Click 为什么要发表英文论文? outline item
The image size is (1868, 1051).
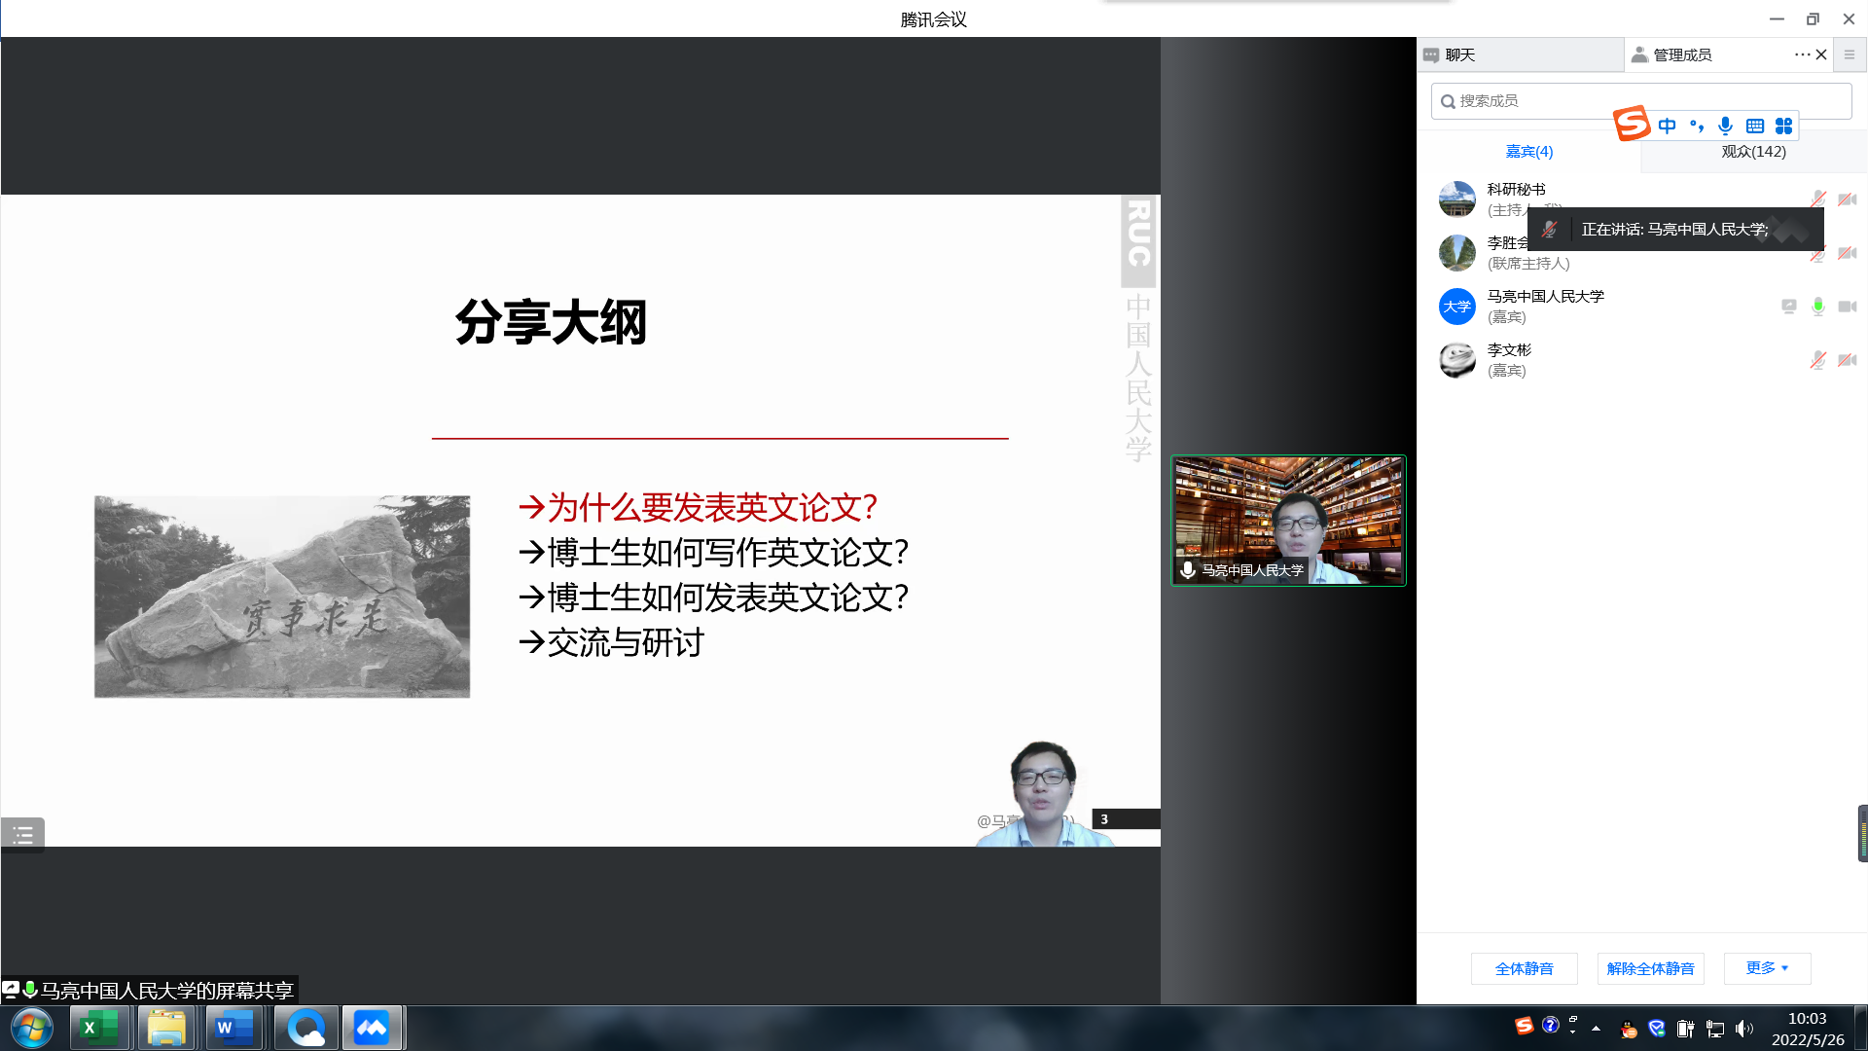(x=699, y=507)
